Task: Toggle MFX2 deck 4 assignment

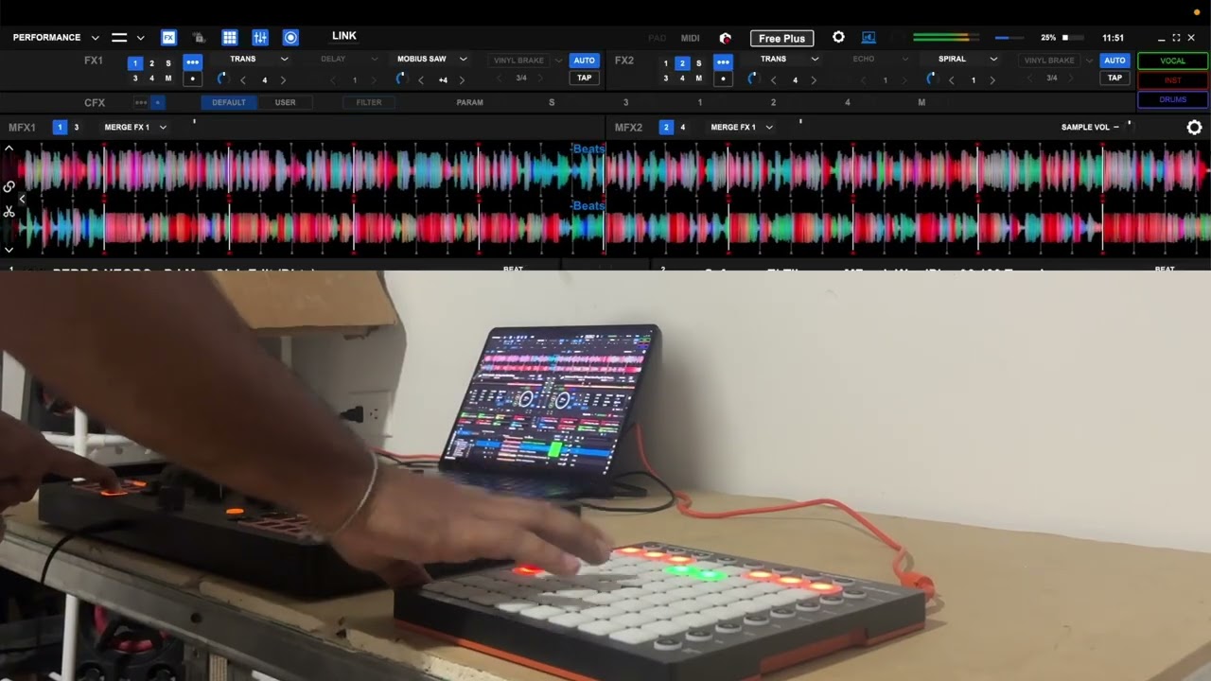Action: 682,127
